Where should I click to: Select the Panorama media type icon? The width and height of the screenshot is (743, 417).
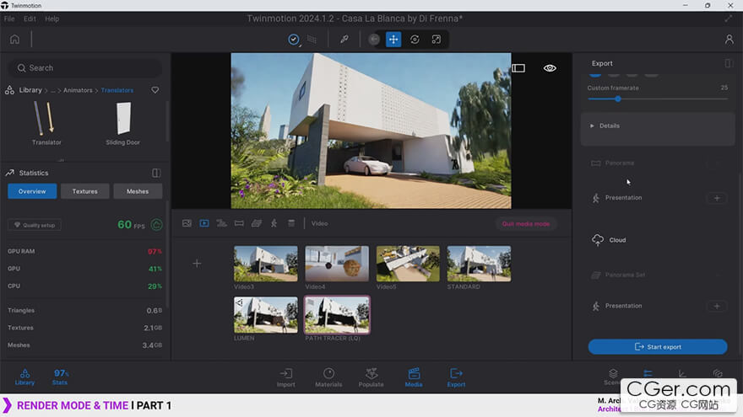pos(239,223)
